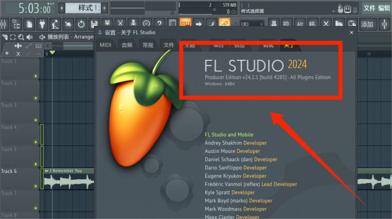Select the piano keys pattern clip icon
Image resolution: width=392 pixels, height=219 pixels.
click(39, 46)
